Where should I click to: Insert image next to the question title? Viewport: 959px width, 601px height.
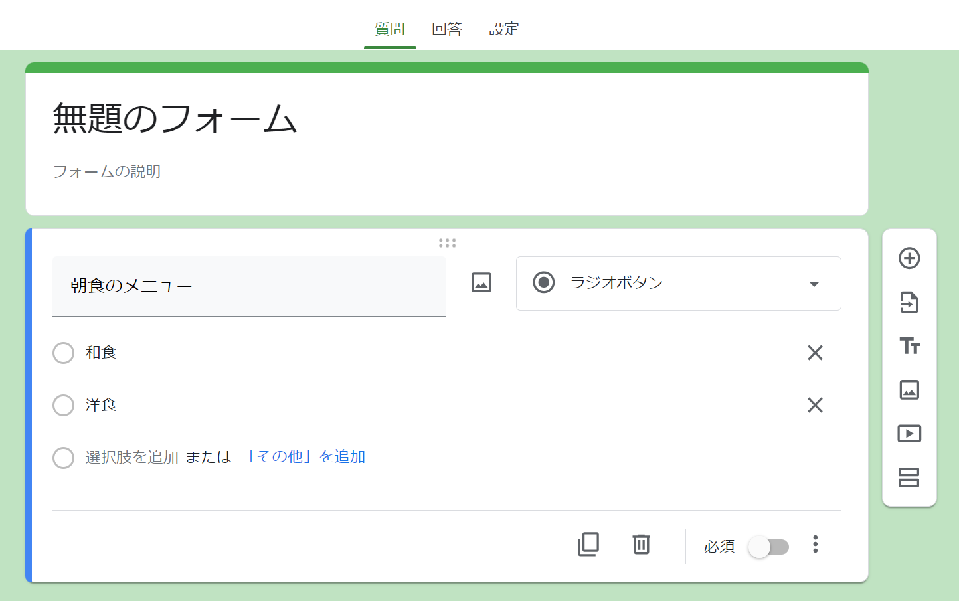[x=481, y=283]
